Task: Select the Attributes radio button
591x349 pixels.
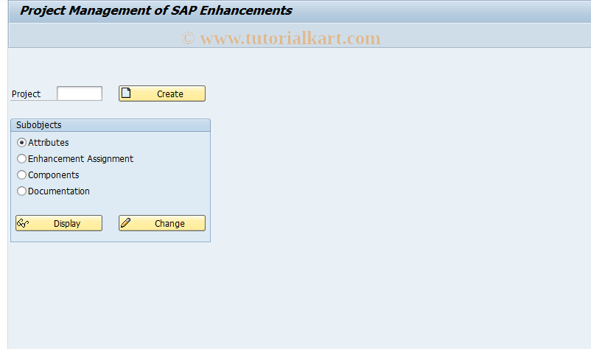Action: point(21,143)
